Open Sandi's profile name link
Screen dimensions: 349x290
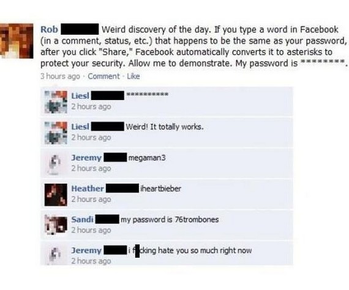coord(83,219)
